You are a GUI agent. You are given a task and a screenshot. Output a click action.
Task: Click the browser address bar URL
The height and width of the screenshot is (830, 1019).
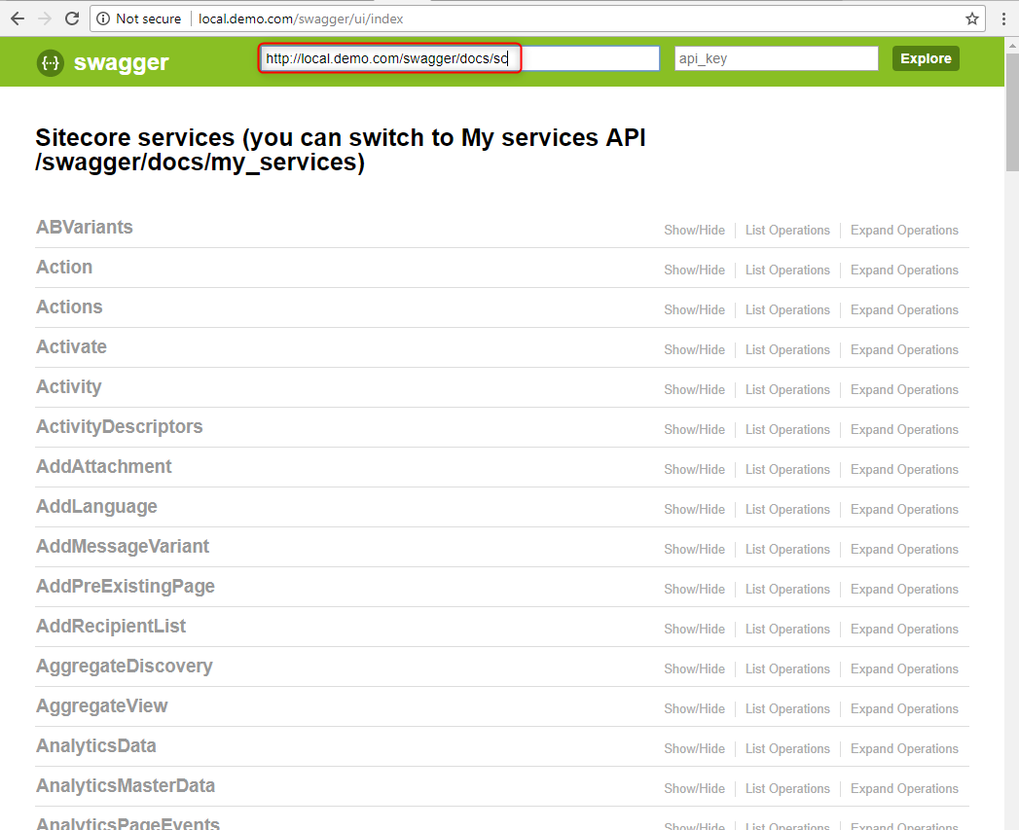point(301,18)
